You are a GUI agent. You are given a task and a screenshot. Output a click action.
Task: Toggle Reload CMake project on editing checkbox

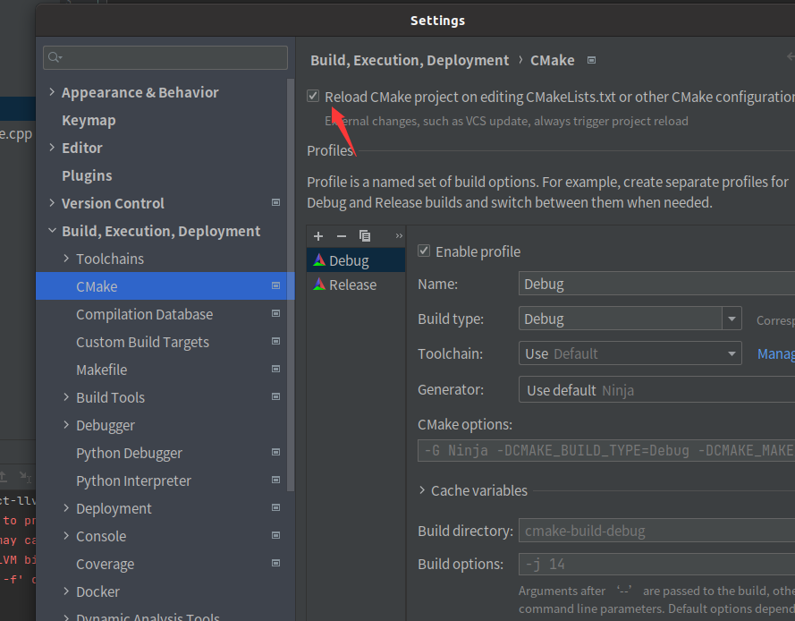point(313,96)
